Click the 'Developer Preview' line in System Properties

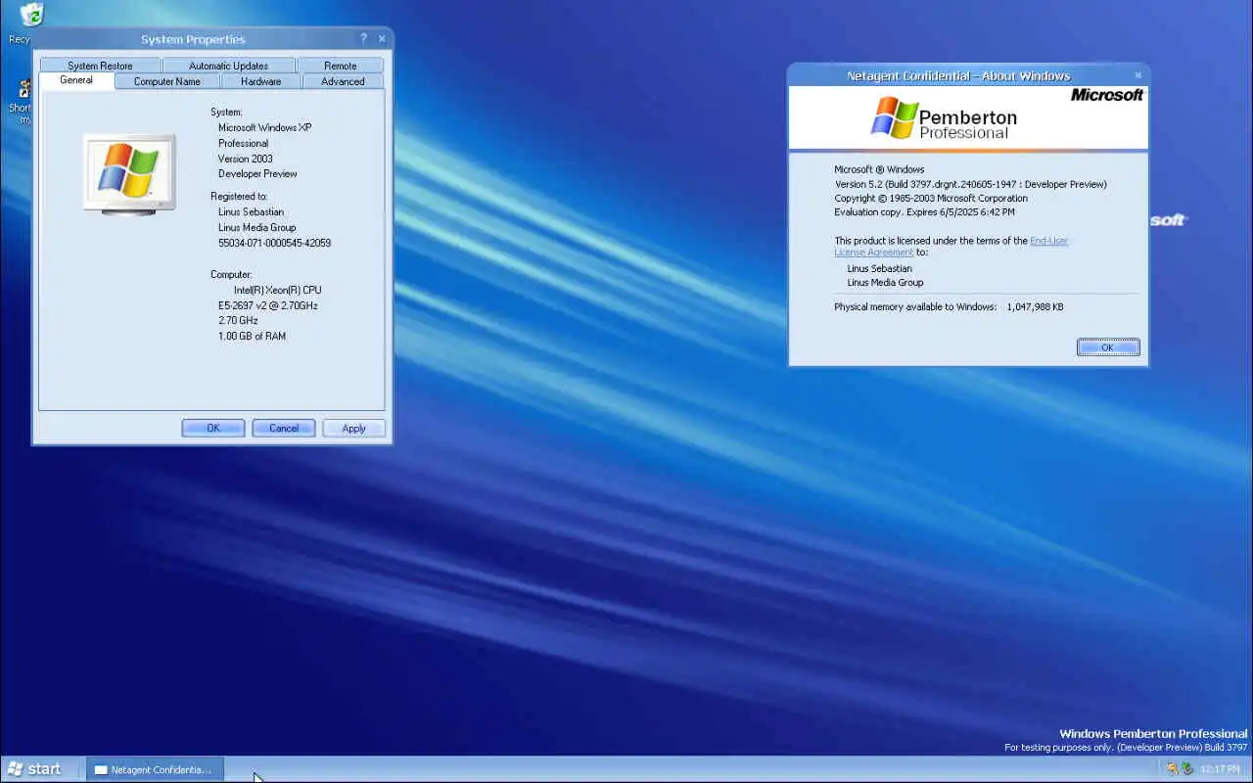257,173
